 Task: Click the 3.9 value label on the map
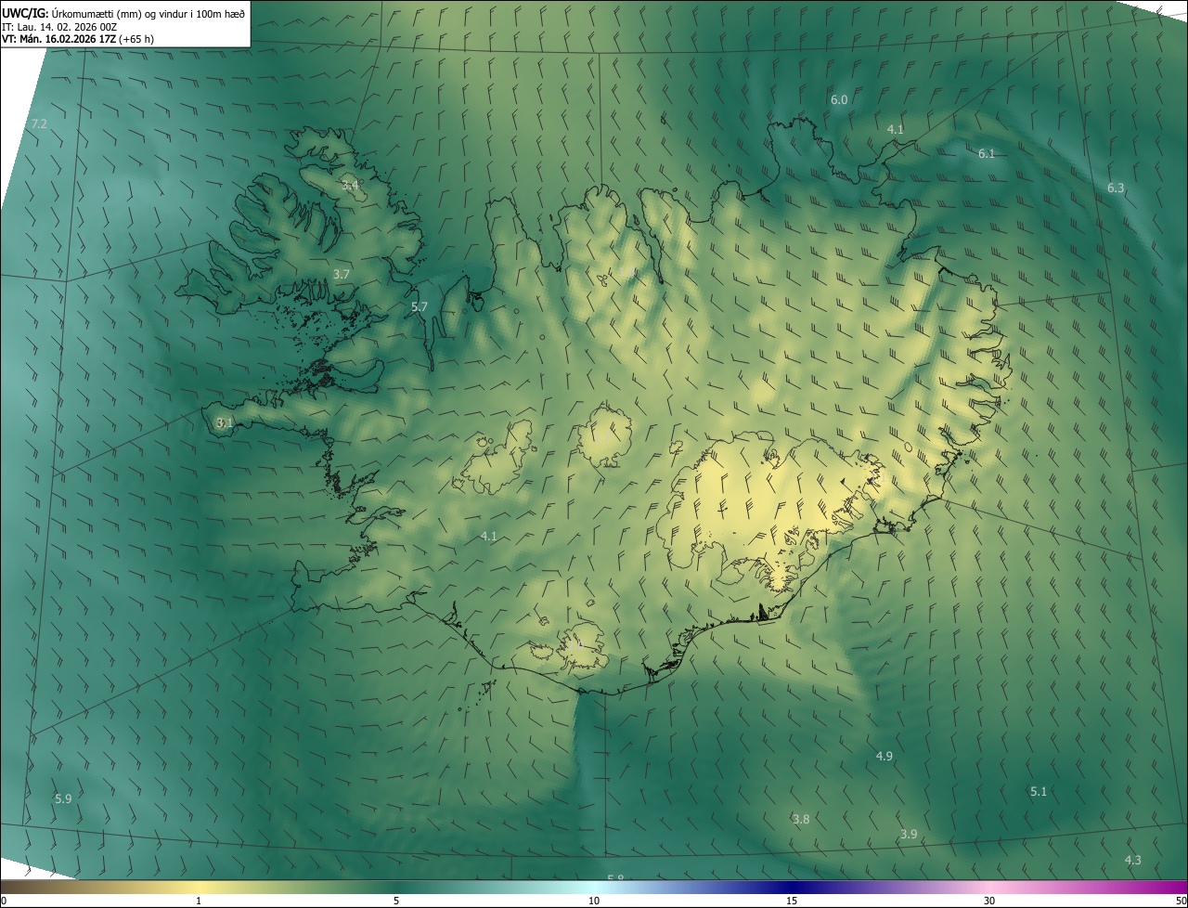click(x=909, y=834)
